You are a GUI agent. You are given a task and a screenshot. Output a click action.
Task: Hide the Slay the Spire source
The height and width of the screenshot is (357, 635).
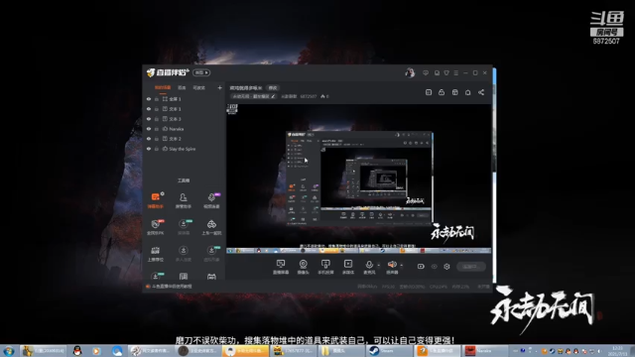tap(149, 149)
